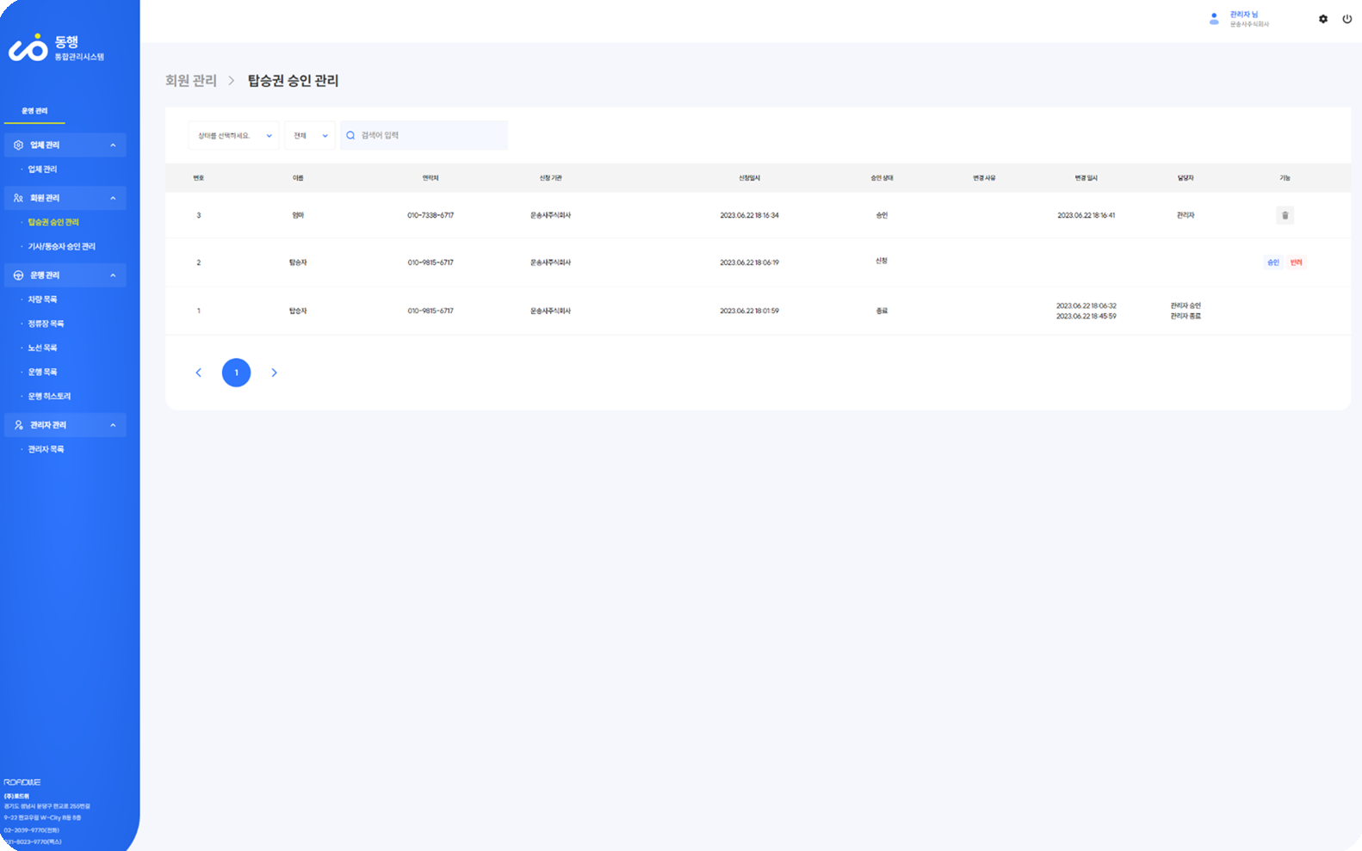Click the ROADWE footer logo
Screen dimensions: 1362x851
pos(22,782)
